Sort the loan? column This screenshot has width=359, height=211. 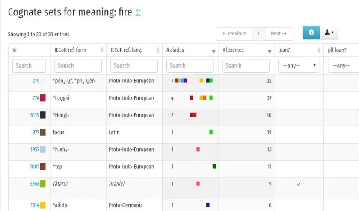coord(319,50)
